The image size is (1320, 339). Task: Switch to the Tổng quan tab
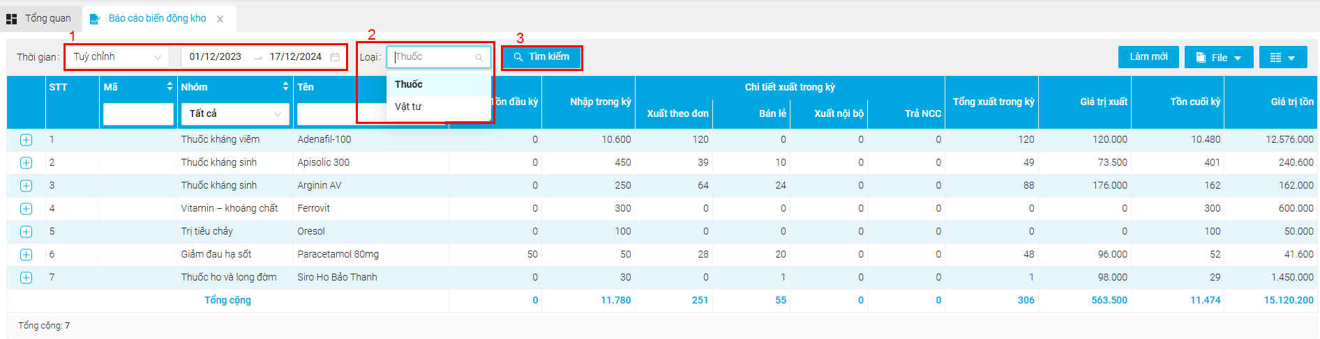pos(38,18)
